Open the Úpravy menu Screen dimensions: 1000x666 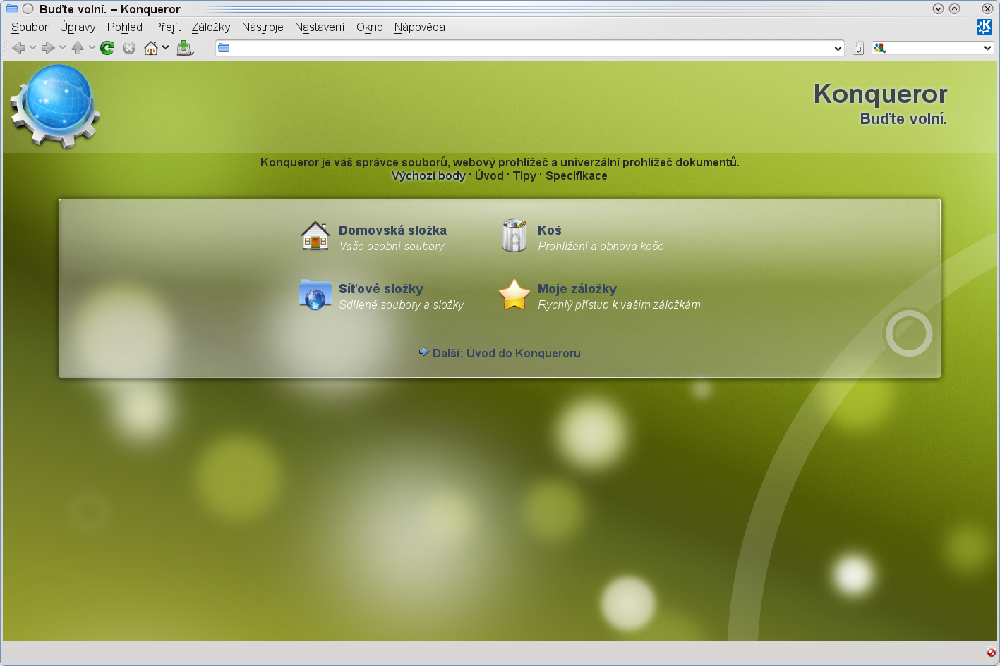78,27
